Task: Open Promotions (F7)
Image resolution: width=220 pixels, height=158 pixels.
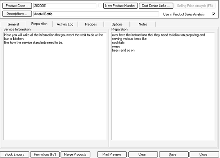Action: 45,154
